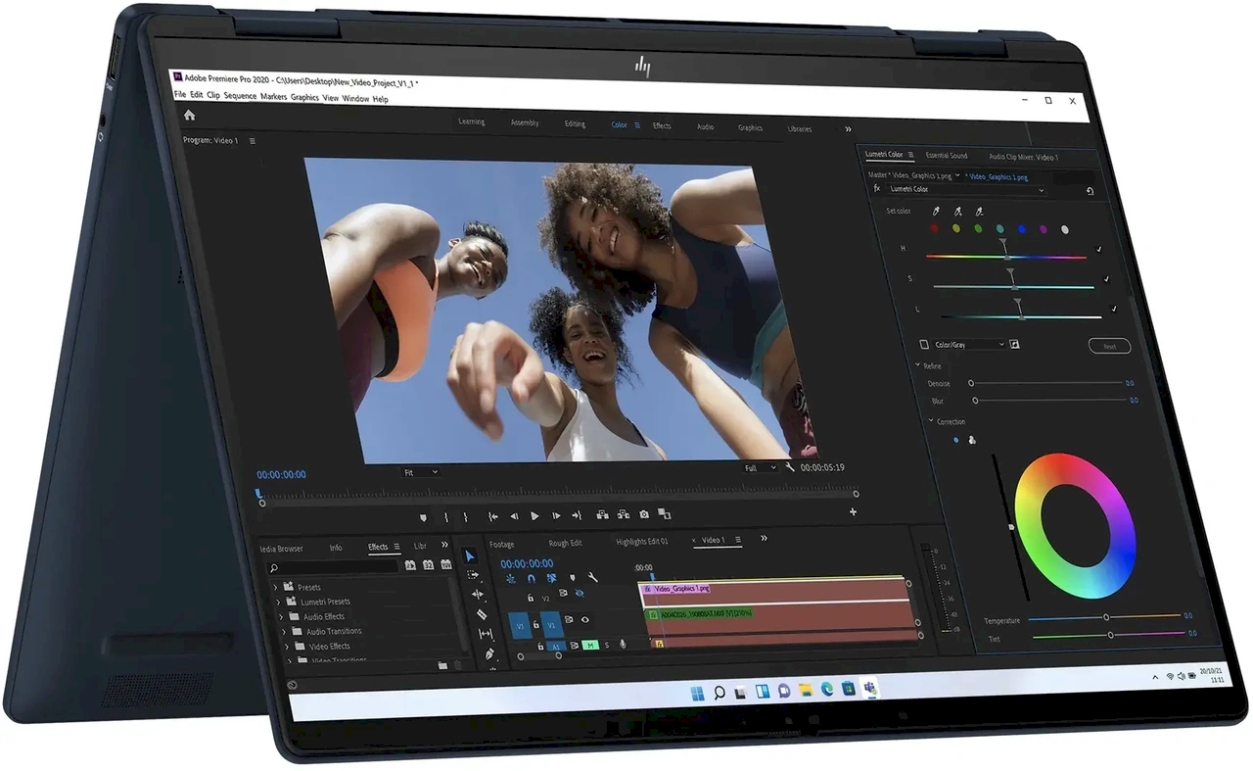Viewport: 1253px width, 771px height.
Task: Play the video in program monitor
Action: tap(534, 515)
